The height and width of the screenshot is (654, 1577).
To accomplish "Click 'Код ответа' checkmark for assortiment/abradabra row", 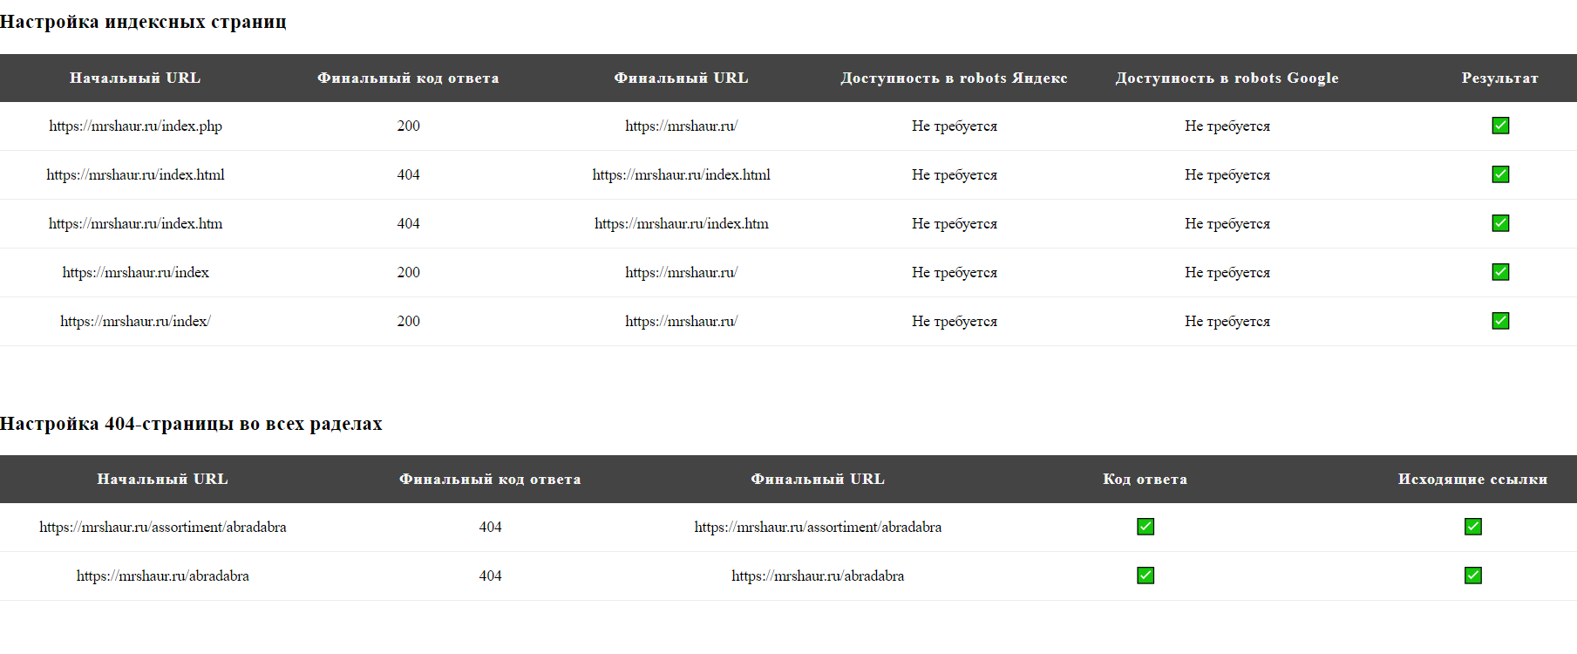I will click(1145, 527).
